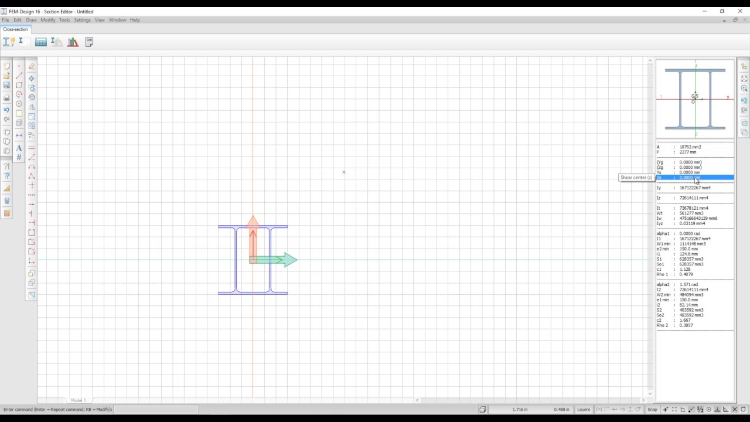Open the File menu
This screenshot has height=422, width=750.
click(5, 20)
